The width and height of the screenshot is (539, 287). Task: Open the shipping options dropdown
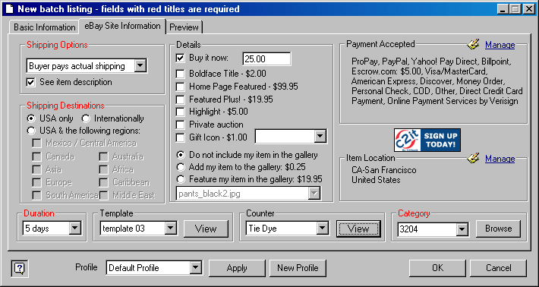point(140,65)
